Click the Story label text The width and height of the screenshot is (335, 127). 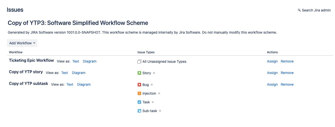(147, 73)
